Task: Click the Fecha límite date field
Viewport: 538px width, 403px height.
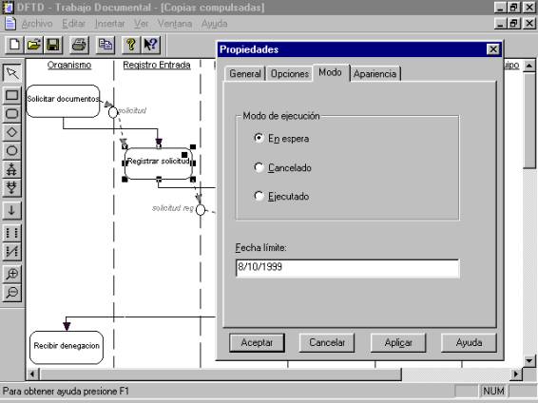Action: pyautogui.click(x=347, y=268)
